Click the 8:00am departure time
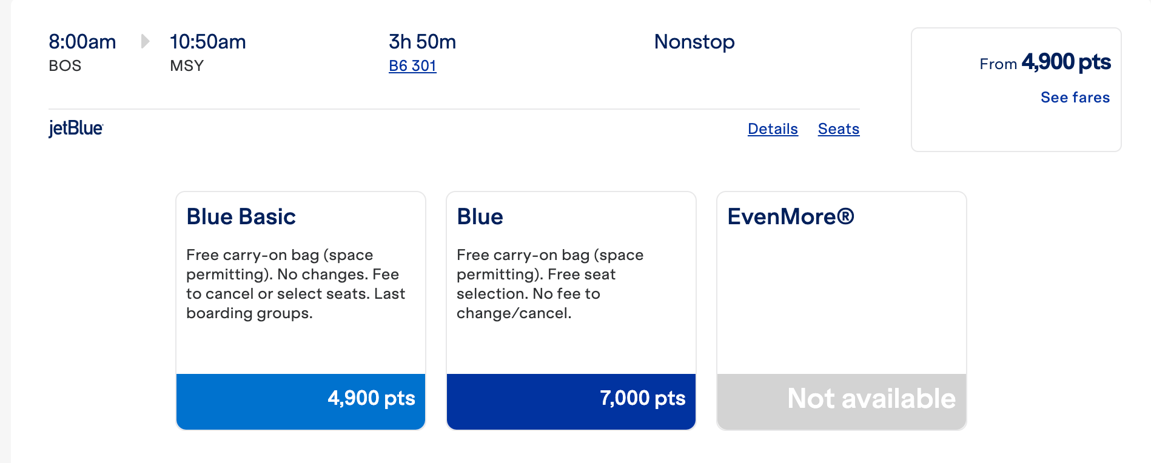The height and width of the screenshot is (463, 1151). tap(82, 42)
